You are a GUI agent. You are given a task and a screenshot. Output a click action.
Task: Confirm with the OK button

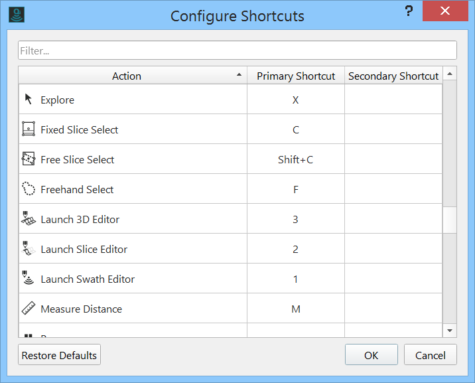pyautogui.click(x=371, y=355)
